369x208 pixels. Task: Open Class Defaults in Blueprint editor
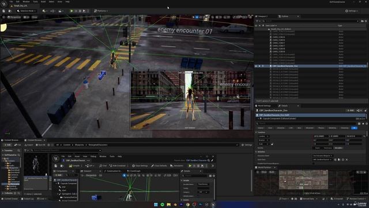pos(159,166)
